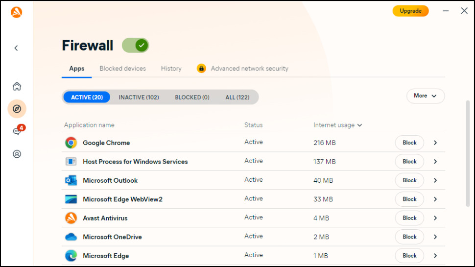The height and width of the screenshot is (267, 475).
Task: Expand Avast Antivirus row chevron
Action: pyautogui.click(x=435, y=218)
